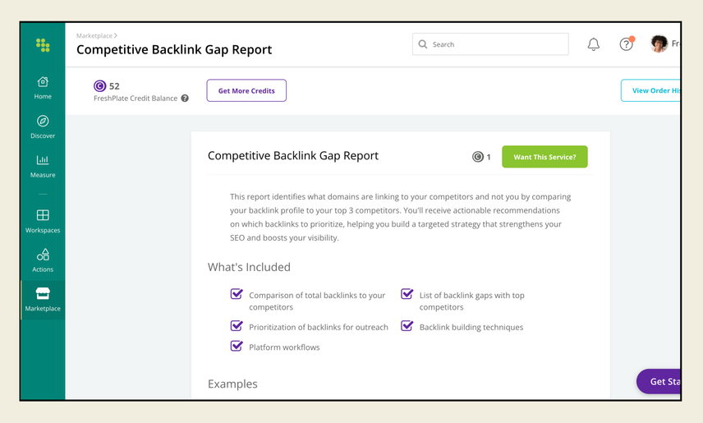Click the purple Get Started button
Image resolution: width=703 pixels, height=423 pixels.
659,381
